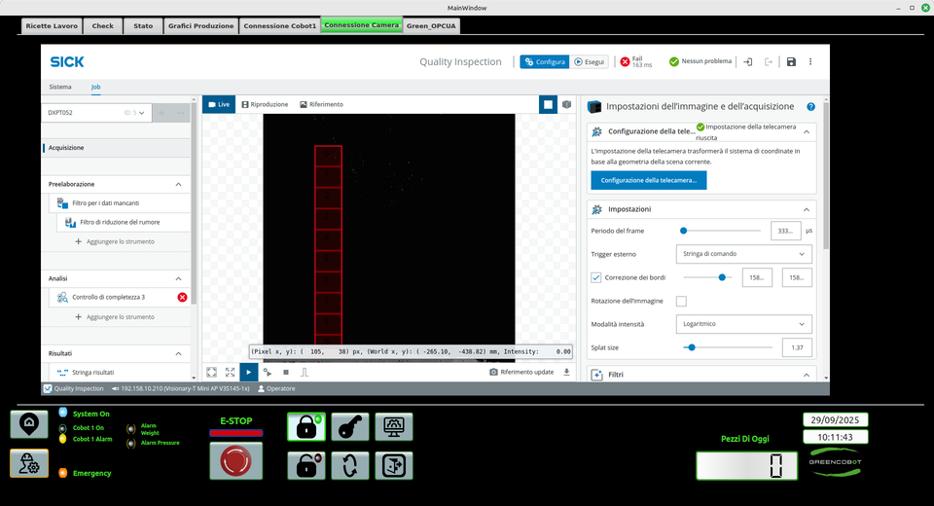This screenshot has width=934, height=506.
Task: Open the job more options ellipsis
Action: (181, 113)
